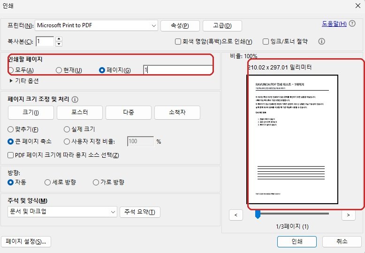
Task: Switch to the 다중 tab button
Action: 129,113
